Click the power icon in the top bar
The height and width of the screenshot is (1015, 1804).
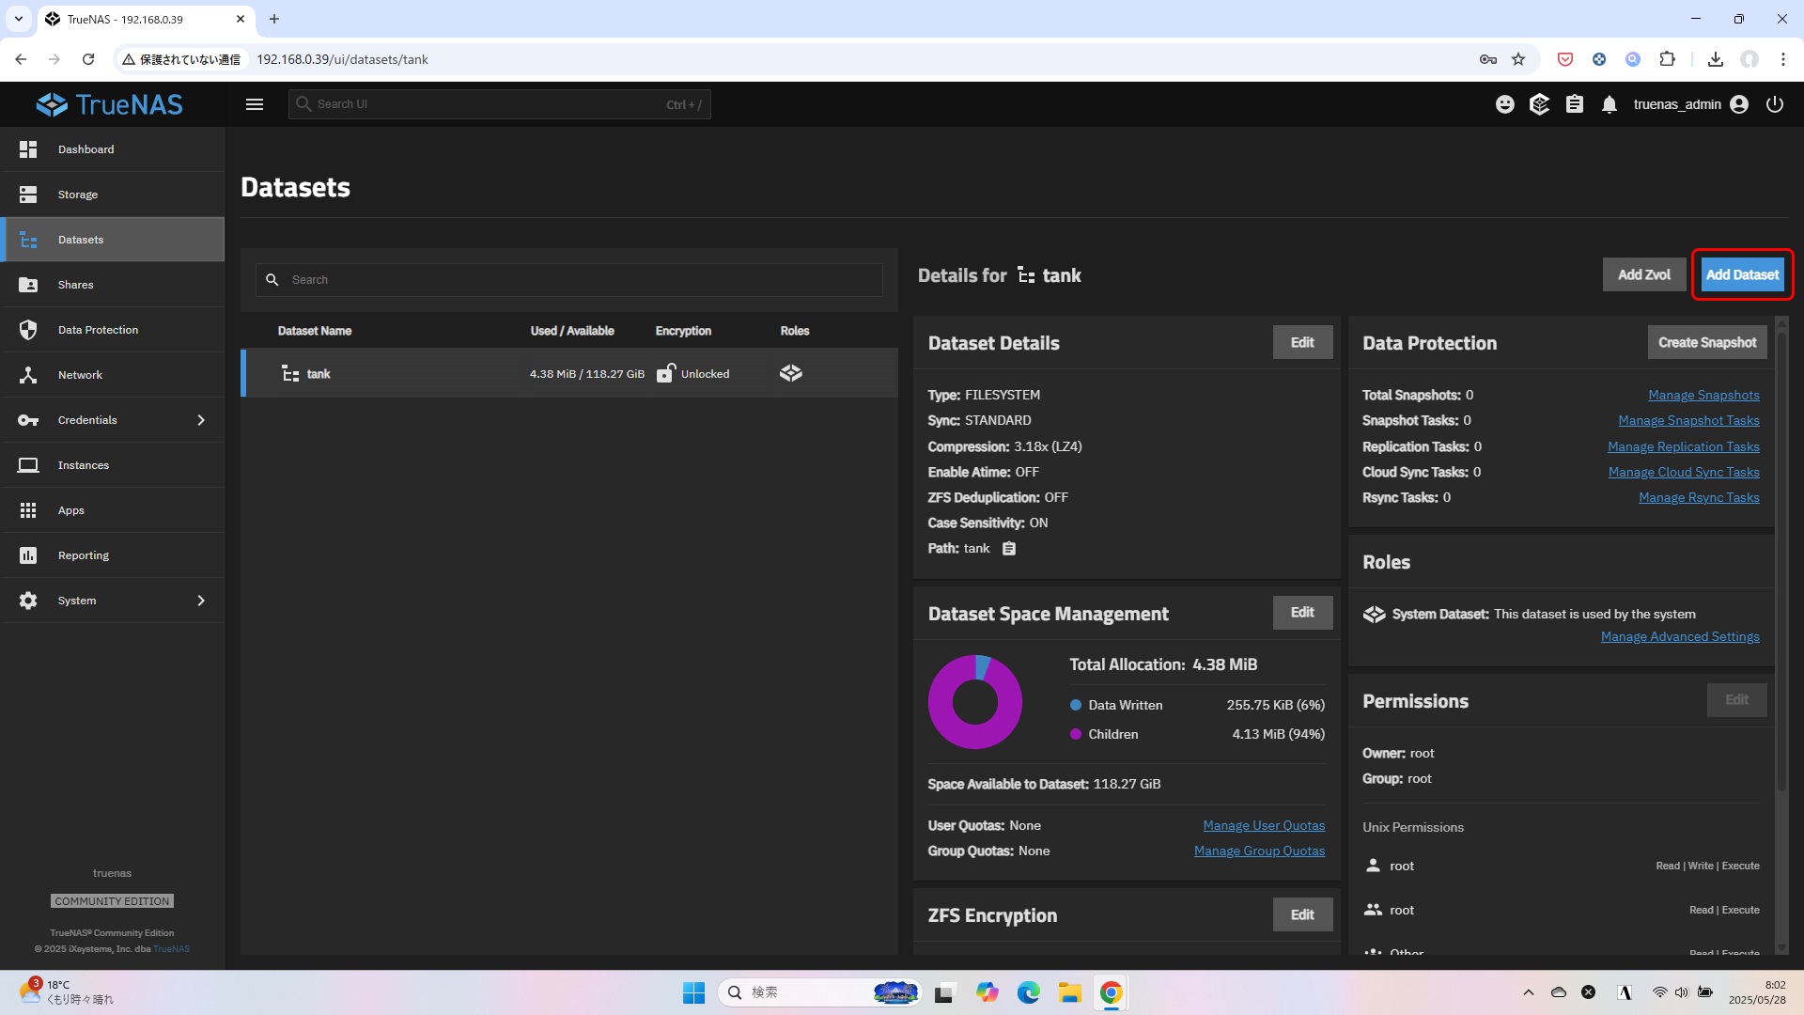tap(1775, 104)
